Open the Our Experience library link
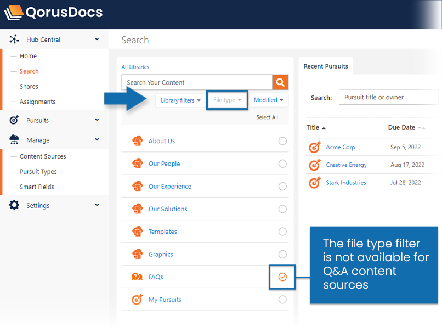The width and height of the screenshot is (442, 332). [x=170, y=187]
